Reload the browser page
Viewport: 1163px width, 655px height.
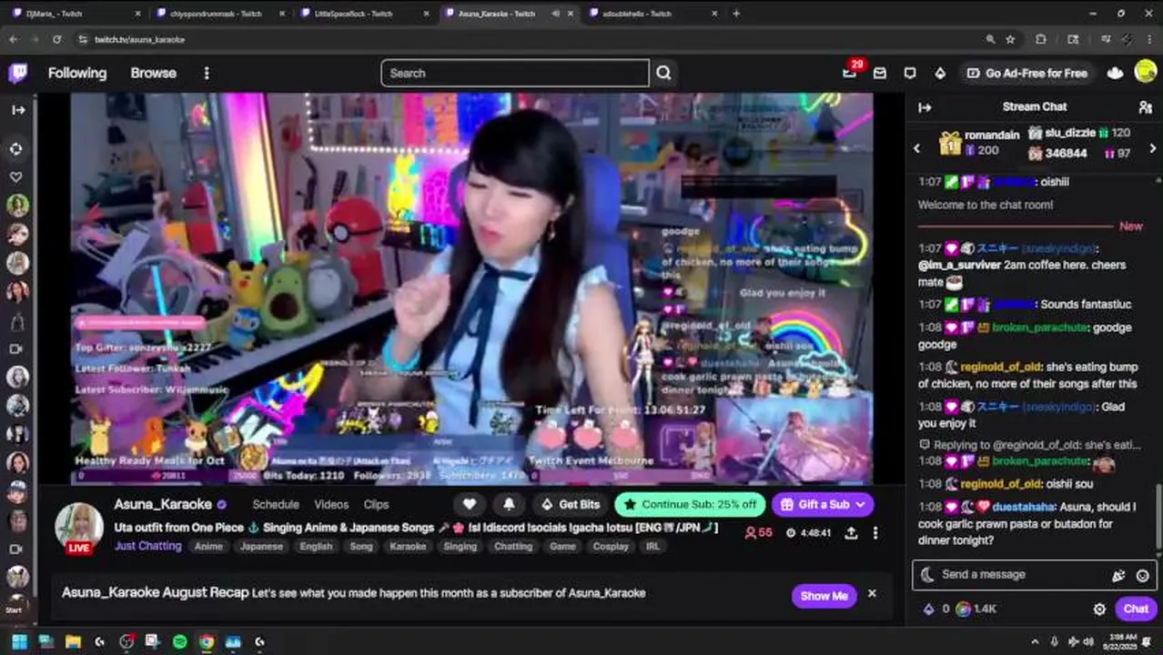coord(56,39)
